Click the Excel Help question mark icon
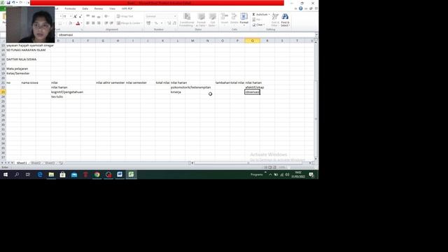 (x=300, y=8)
